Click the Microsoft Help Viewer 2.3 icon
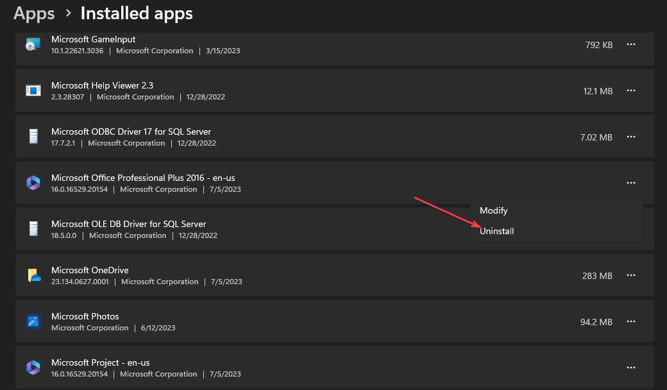 [x=33, y=90]
